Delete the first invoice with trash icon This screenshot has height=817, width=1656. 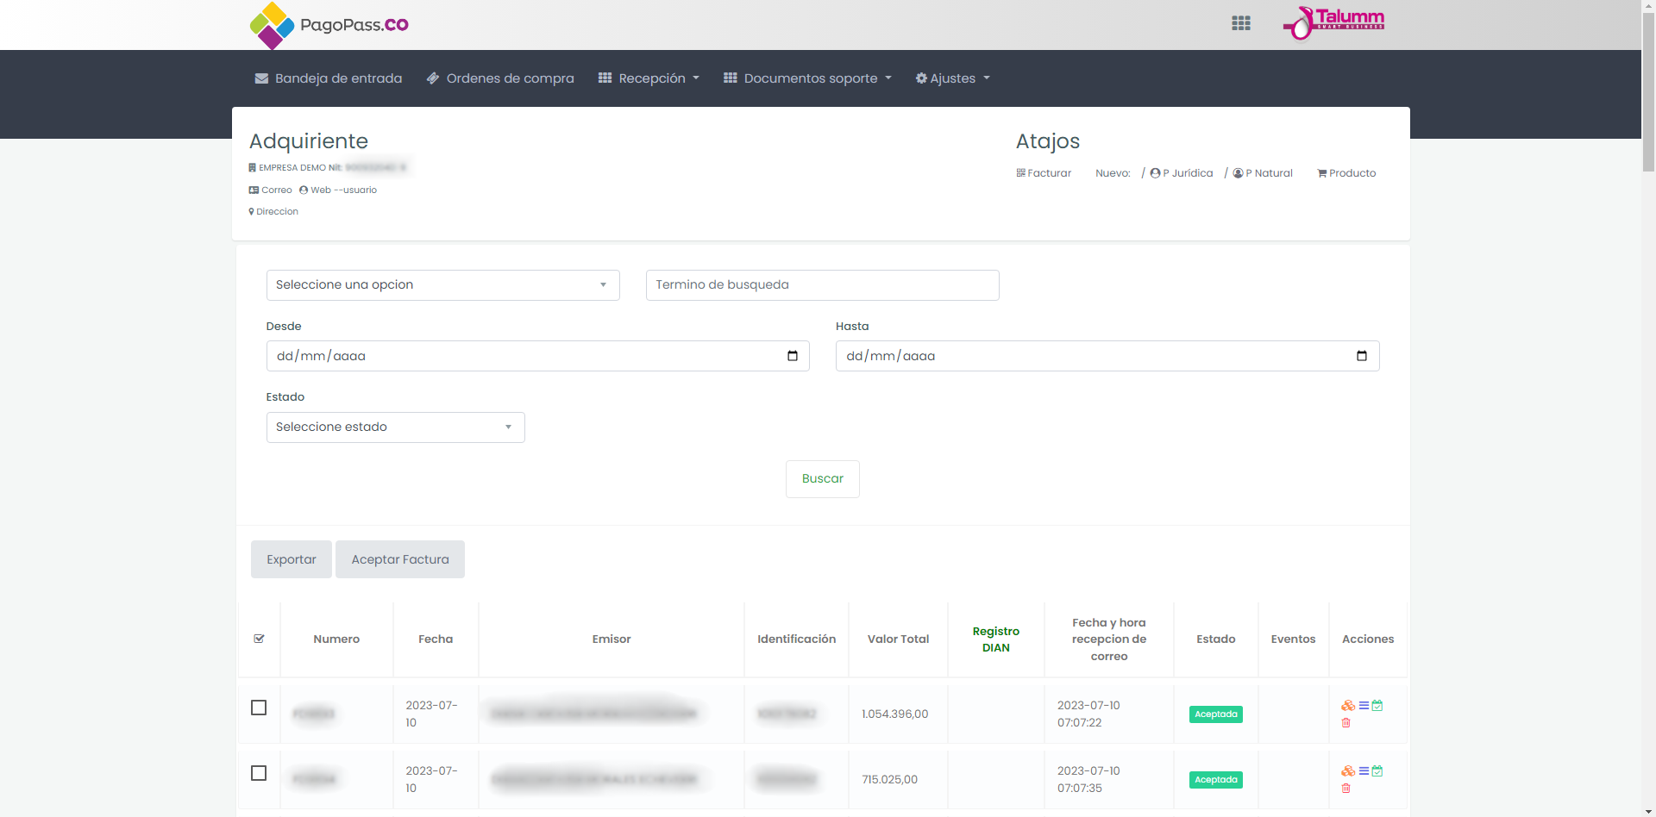point(1345,723)
